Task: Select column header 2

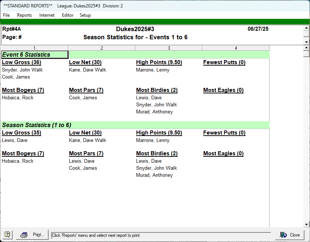Action: point(102,48)
